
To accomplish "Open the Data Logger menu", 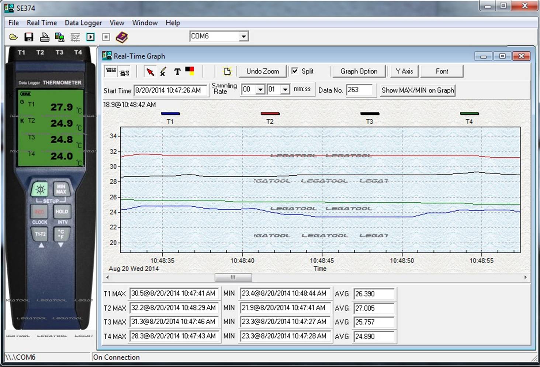I will point(83,23).
